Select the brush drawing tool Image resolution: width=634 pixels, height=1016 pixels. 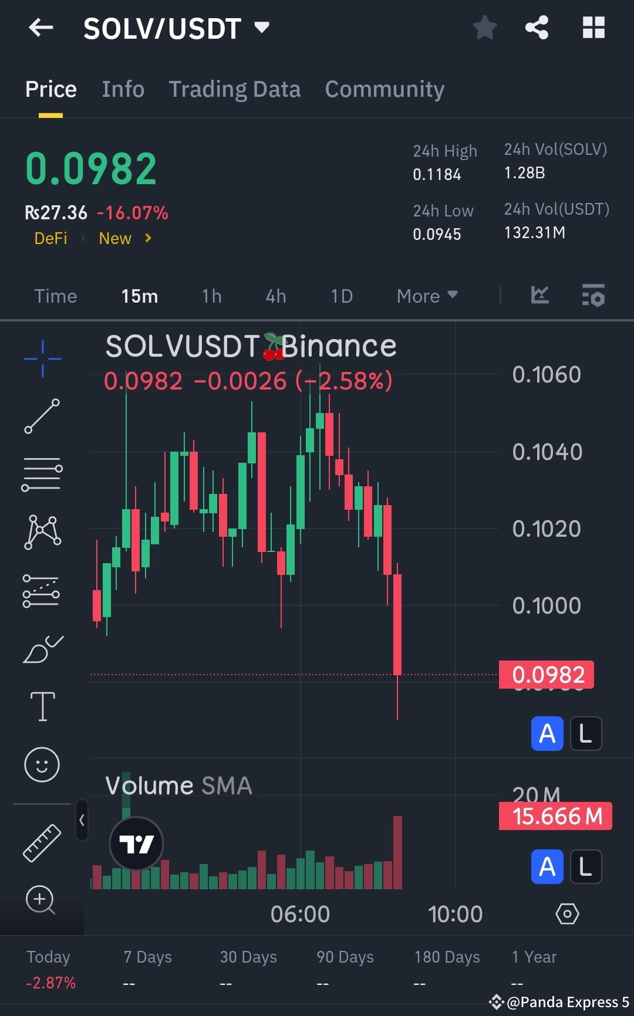pos(42,648)
